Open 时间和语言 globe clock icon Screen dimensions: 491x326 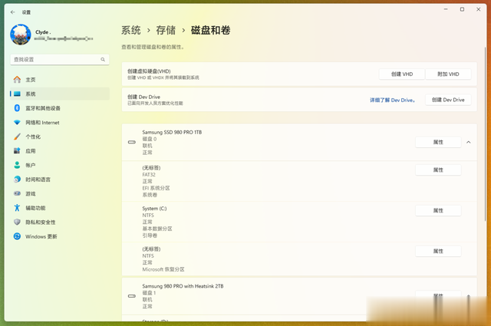17,179
